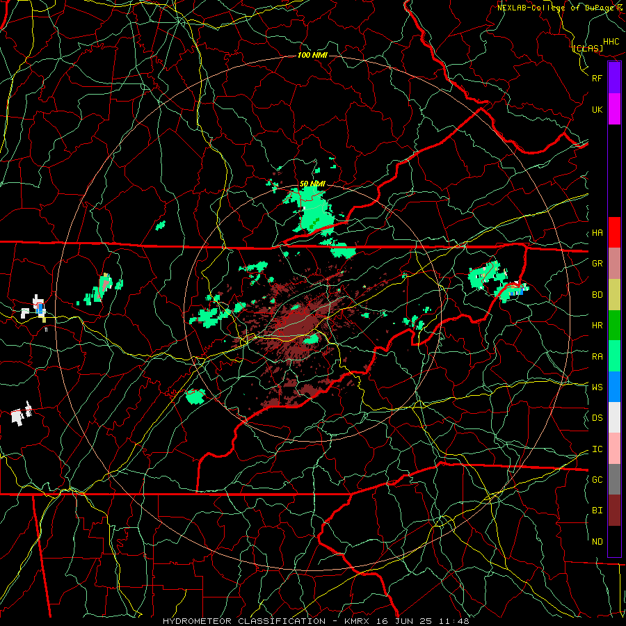This screenshot has width=626, height=626.
Task: Click the HA legend label
Action: (x=597, y=232)
